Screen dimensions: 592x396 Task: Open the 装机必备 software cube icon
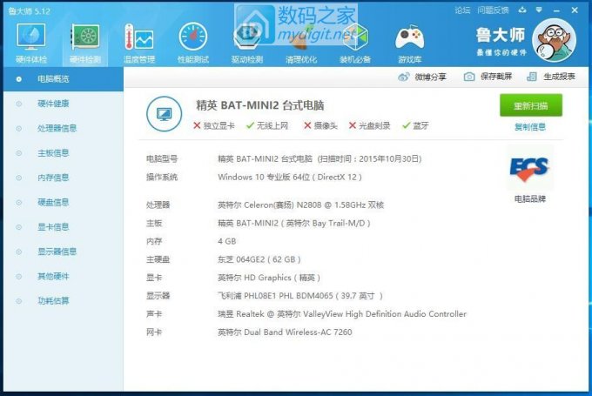click(x=354, y=38)
